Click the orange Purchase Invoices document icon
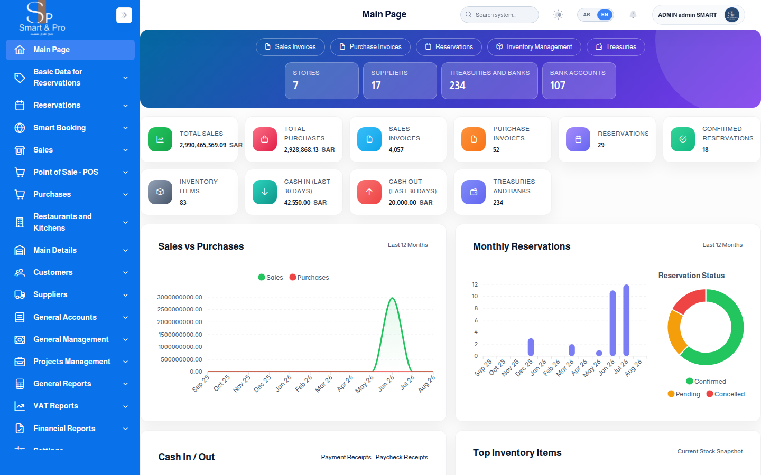 [474, 139]
